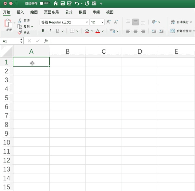Viewport: 195px width, 191px height.
Task: Click the Undo arrow icon
Action: [x=77, y=3]
